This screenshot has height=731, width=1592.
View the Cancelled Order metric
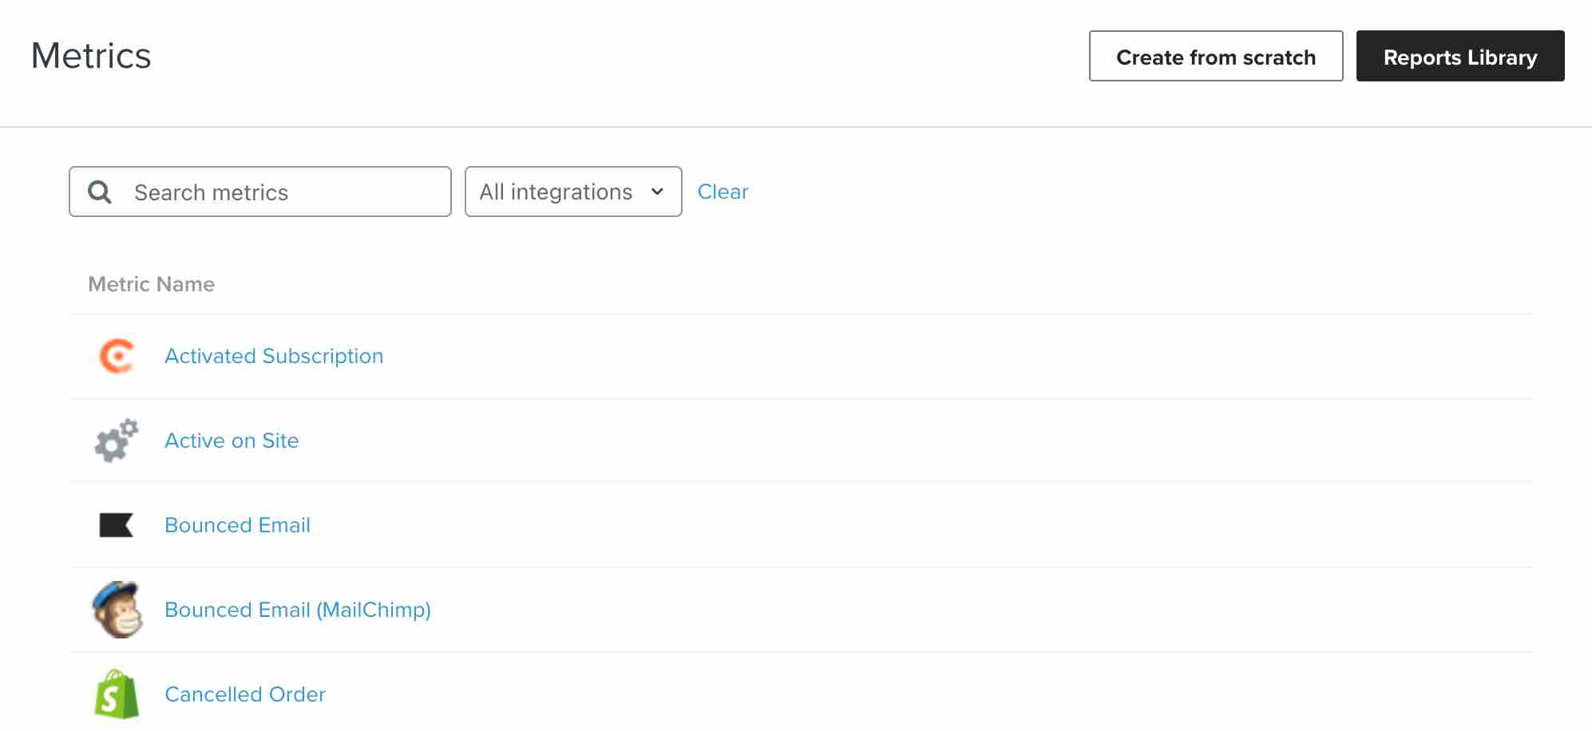(x=244, y=693)
